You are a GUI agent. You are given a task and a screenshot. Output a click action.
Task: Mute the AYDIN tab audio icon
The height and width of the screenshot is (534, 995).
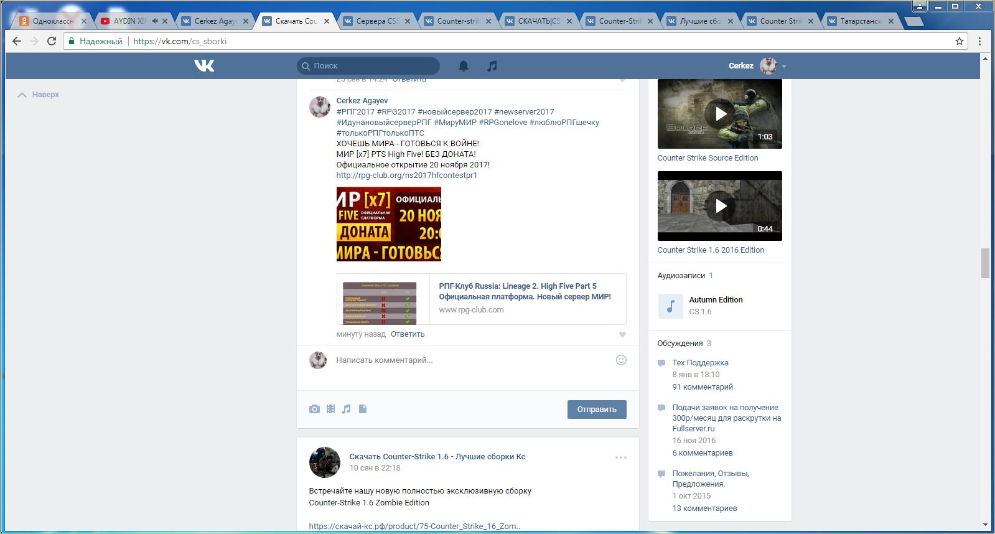click(x=155, y=21)
